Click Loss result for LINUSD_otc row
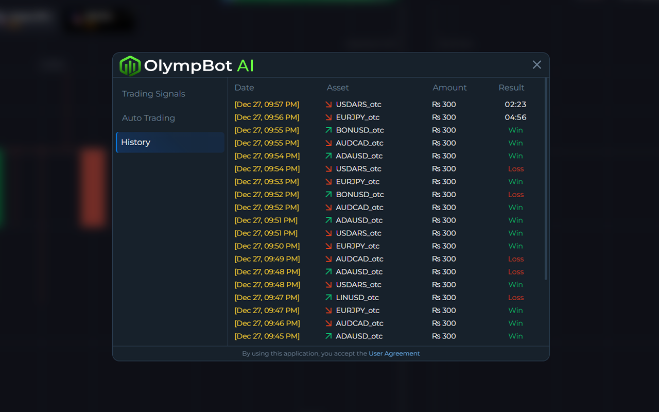659x412 pixels. point(516,298)
